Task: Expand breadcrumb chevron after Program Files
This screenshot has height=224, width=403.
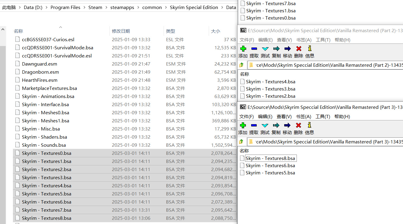Action: pos(84,8)
